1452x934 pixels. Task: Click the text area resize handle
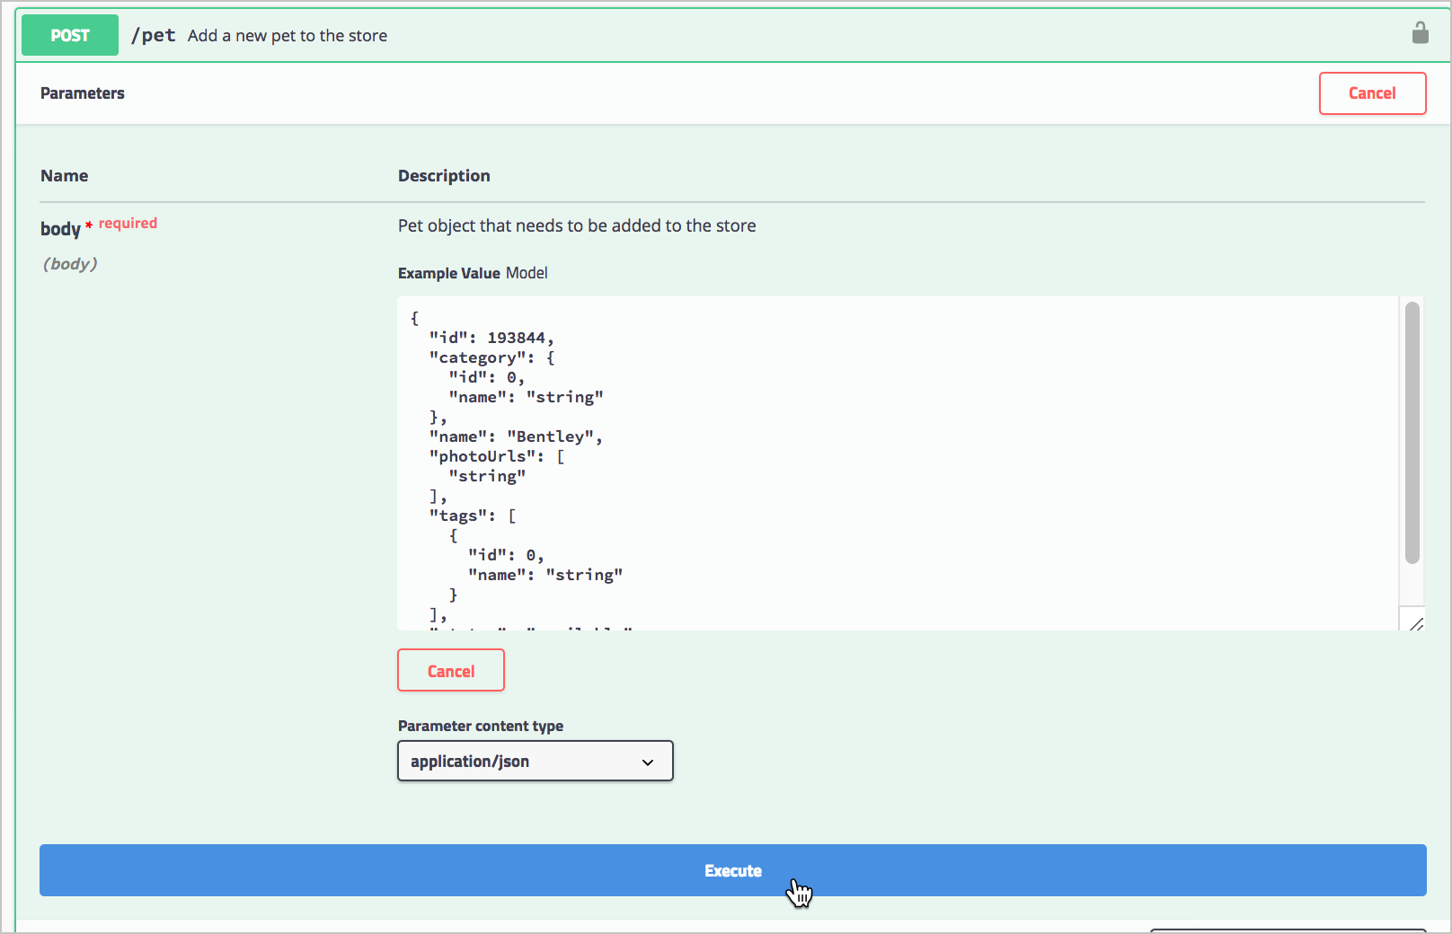[1415, 622]
